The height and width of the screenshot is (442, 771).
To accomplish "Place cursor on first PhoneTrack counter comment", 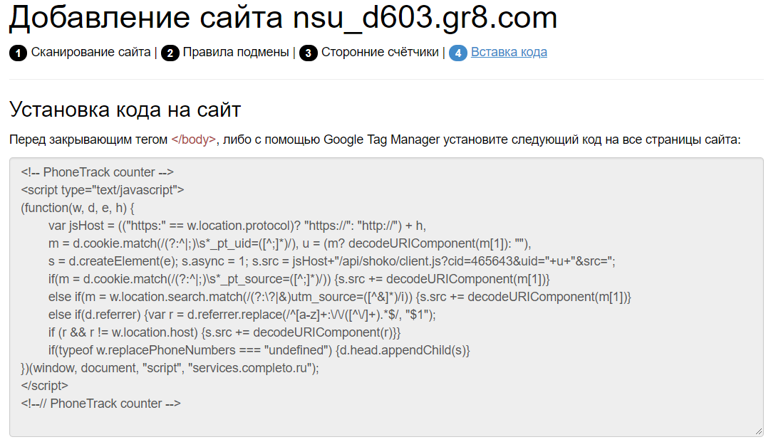I will 98,172.
